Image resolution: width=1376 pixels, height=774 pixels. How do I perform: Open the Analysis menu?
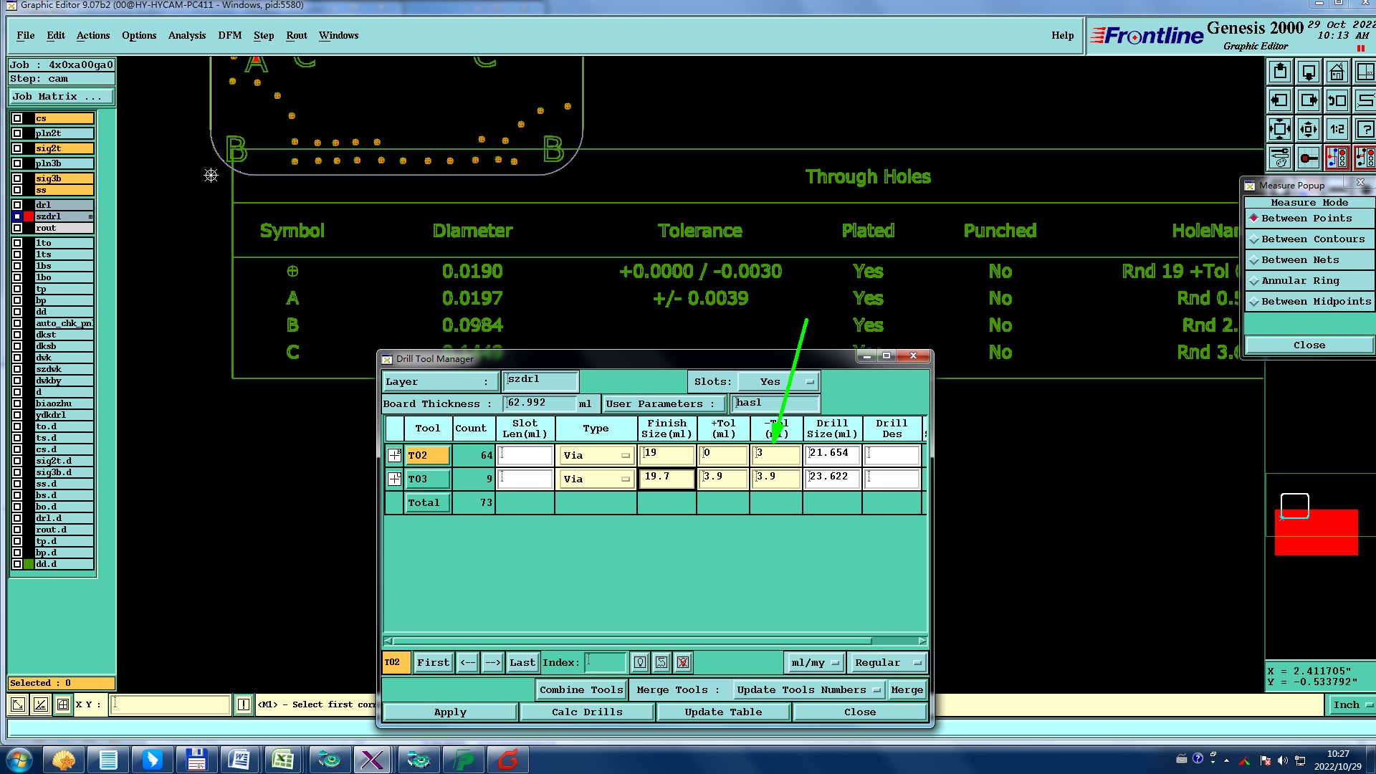(186, 35)
